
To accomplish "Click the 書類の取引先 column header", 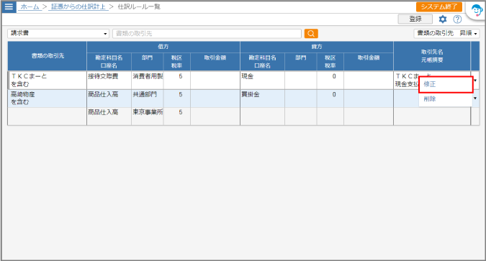I will coord(48,56).
